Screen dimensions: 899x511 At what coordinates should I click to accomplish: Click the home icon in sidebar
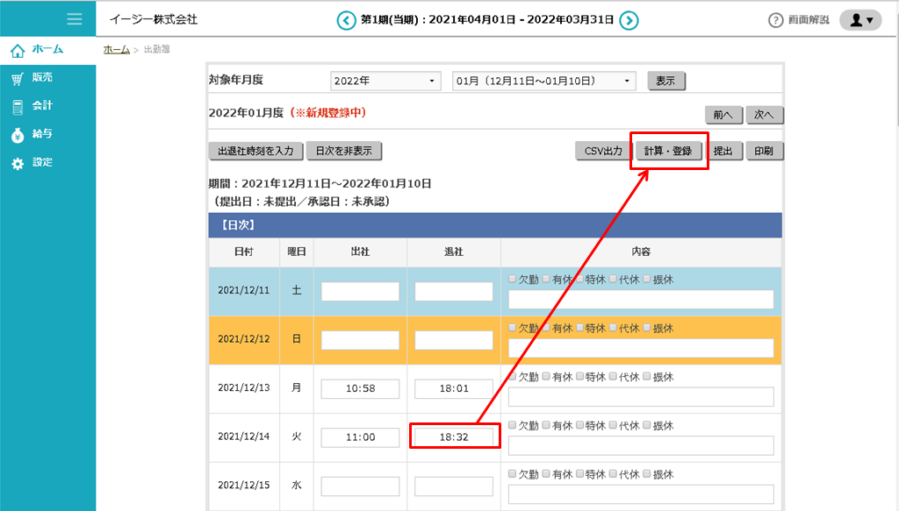[x=18, y=50]
